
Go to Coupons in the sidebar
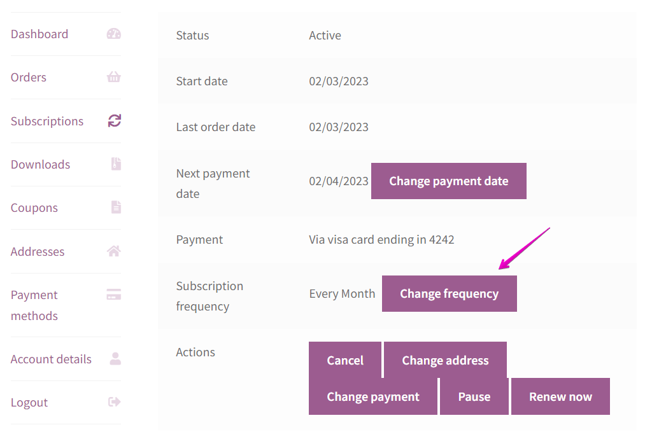(x=34, y=207)
